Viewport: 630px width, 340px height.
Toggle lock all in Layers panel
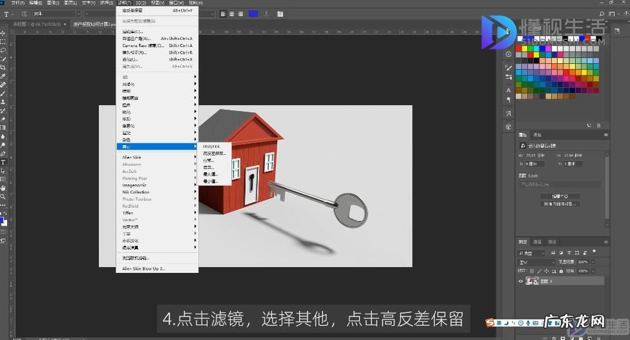pyautogui.click(x=562, y=271)
